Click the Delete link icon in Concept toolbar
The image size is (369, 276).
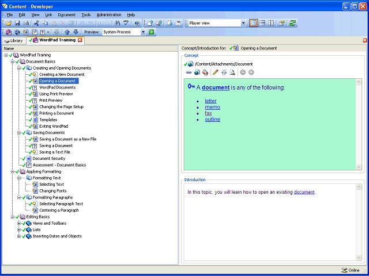[x=224, y=72]
